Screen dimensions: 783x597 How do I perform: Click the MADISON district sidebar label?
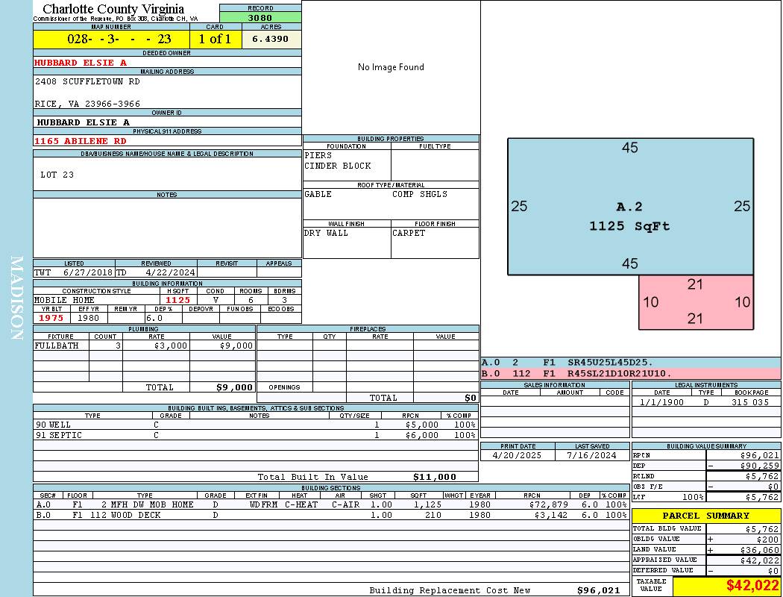(x=16, y=298)
